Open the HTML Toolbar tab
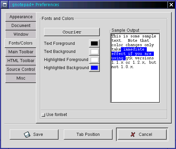This screenshot has height=149, width=176. point(21,61)
